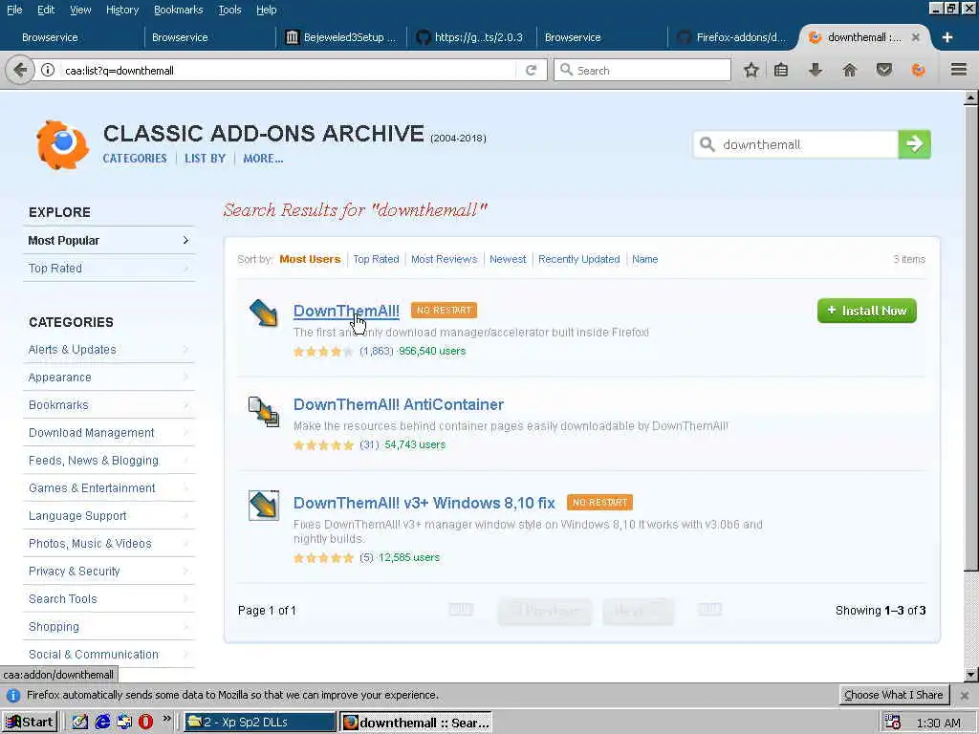The width and height of the screenshot is (979, 734).
Task: Click the Classic Add-ons Archive logo
Action: tap(62, 144)
